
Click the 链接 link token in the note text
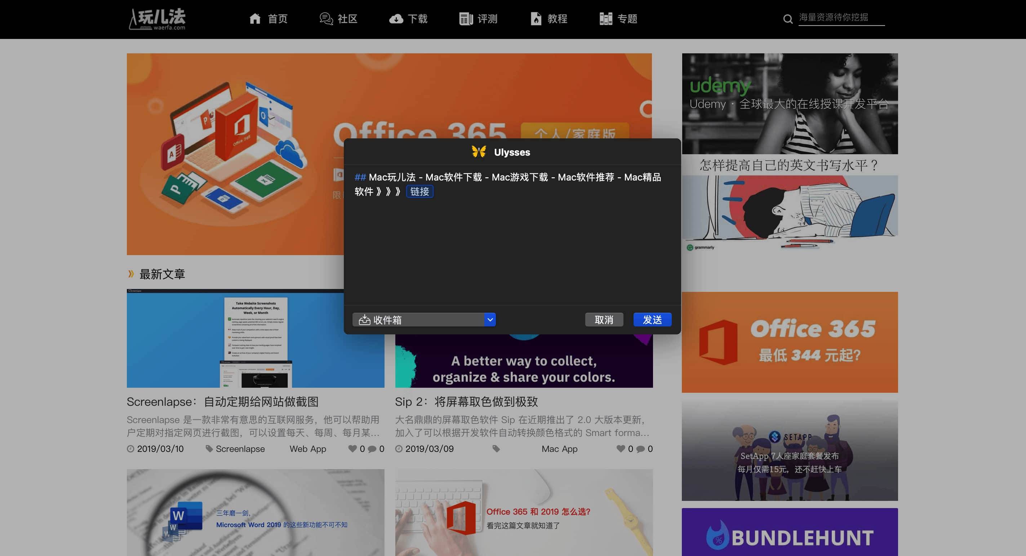419,192
